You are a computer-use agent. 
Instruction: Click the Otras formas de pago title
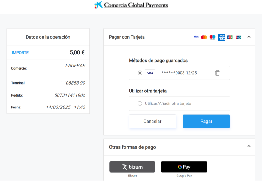coord(132,147)
